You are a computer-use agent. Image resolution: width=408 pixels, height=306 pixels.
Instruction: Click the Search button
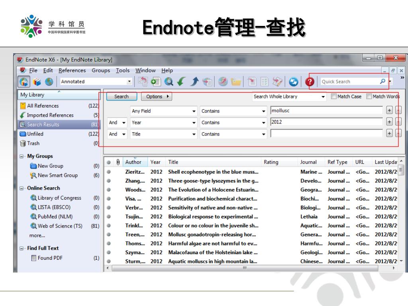pyautogui.click(x=122, y=96)
